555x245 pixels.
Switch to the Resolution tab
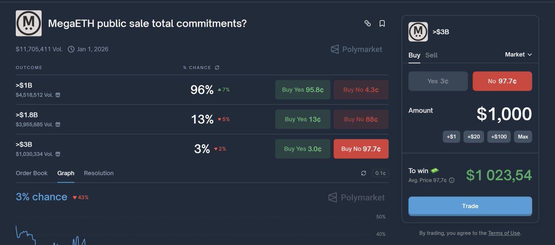click(x=99, y=173)
